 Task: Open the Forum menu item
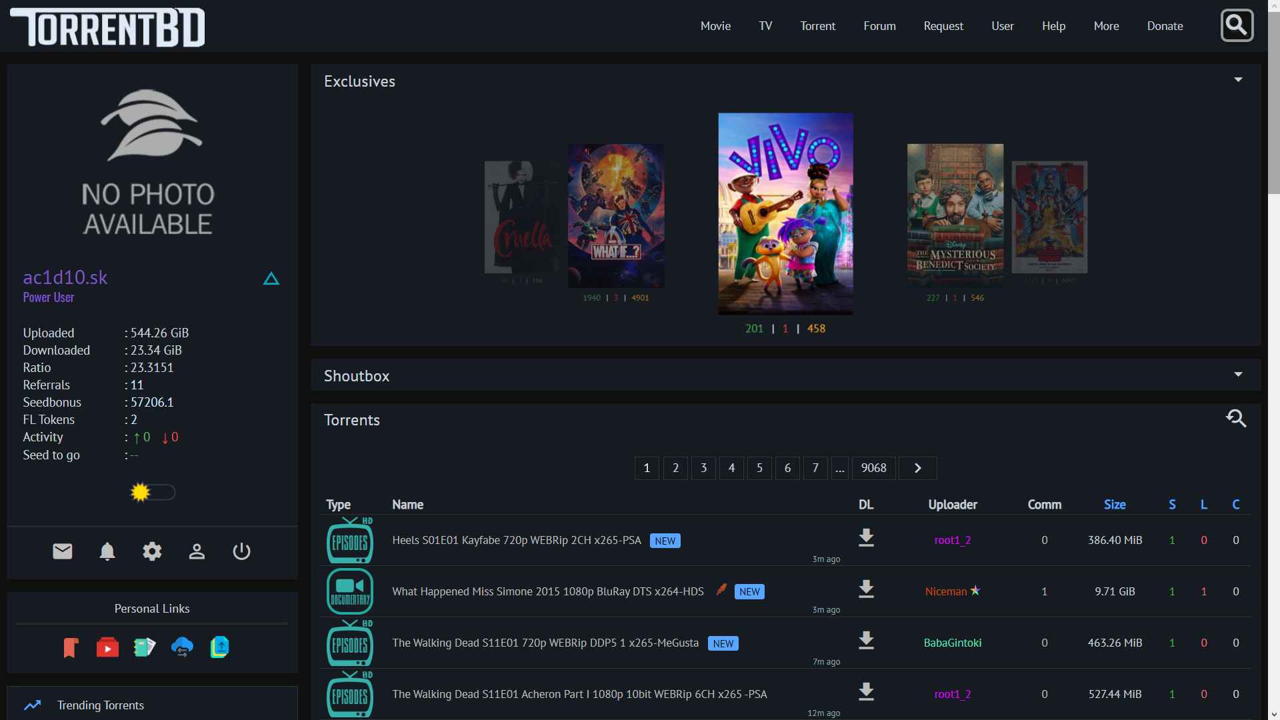click(879, 26)
